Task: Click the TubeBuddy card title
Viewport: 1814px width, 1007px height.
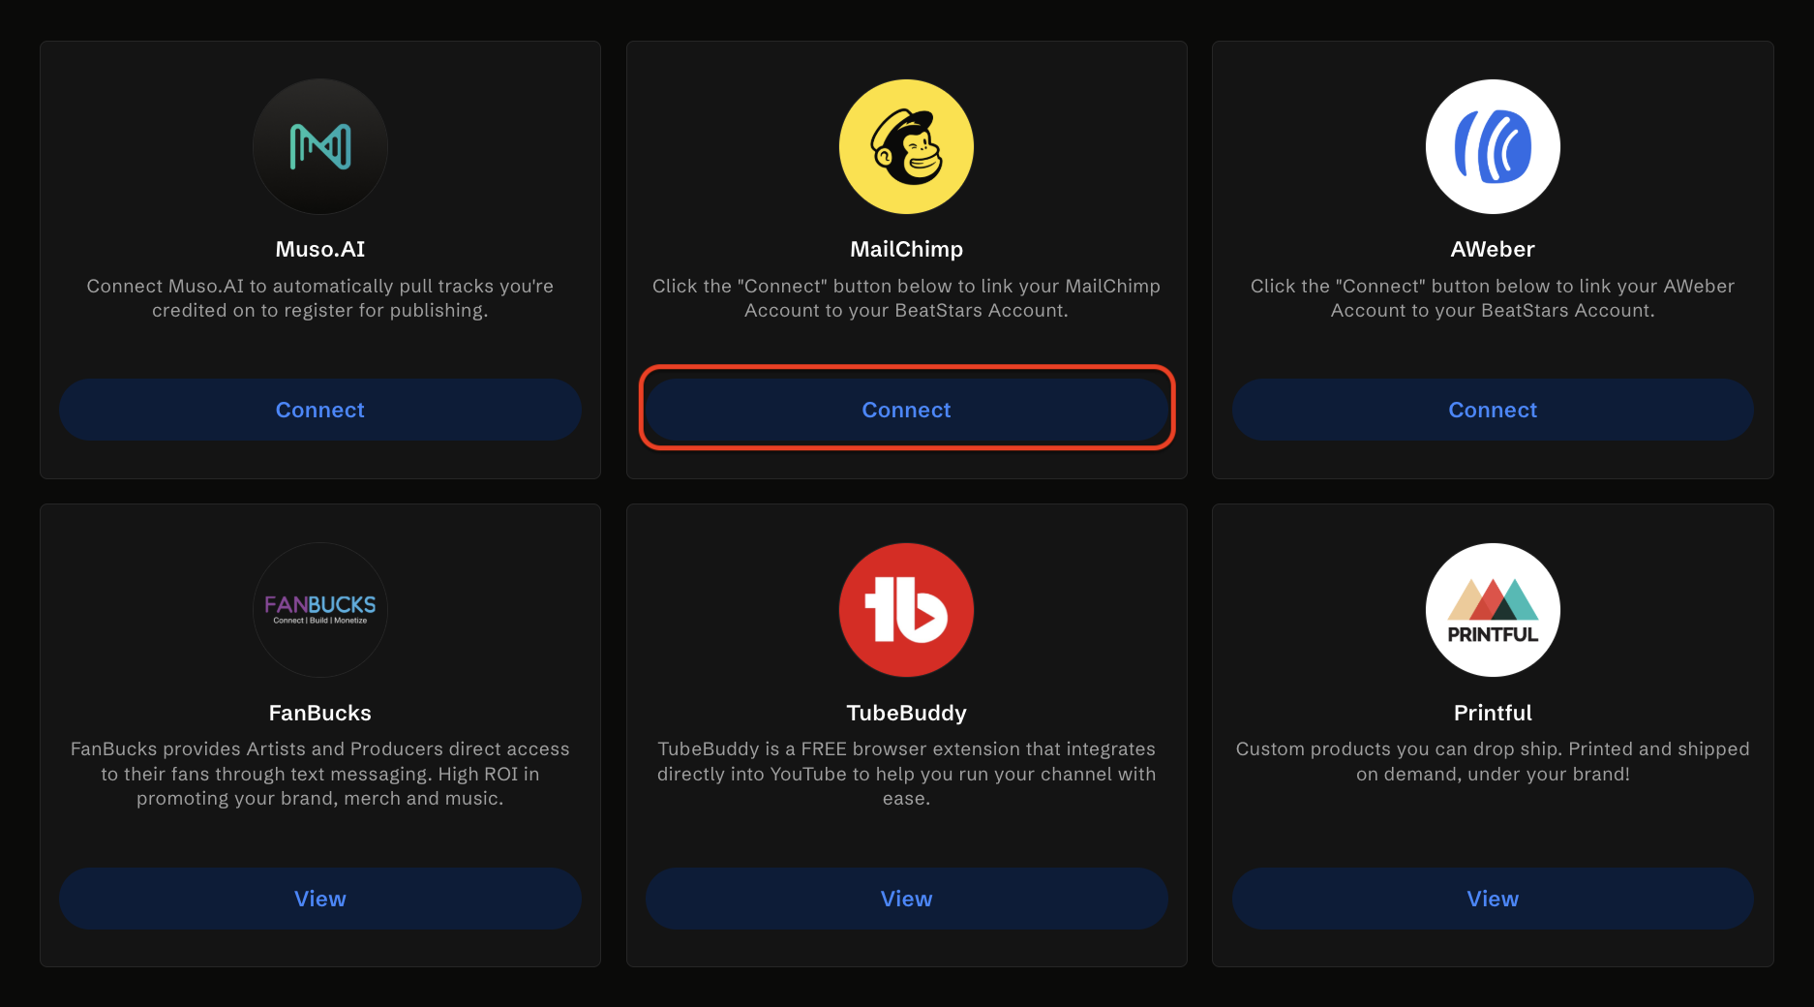Action: click(906, 713)
